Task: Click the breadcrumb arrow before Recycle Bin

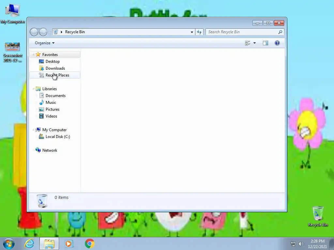Action: (62, 32)
